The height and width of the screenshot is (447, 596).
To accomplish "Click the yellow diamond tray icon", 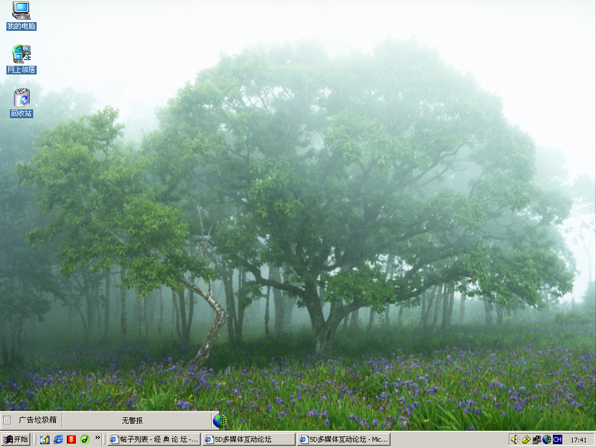I will (526, 440).
